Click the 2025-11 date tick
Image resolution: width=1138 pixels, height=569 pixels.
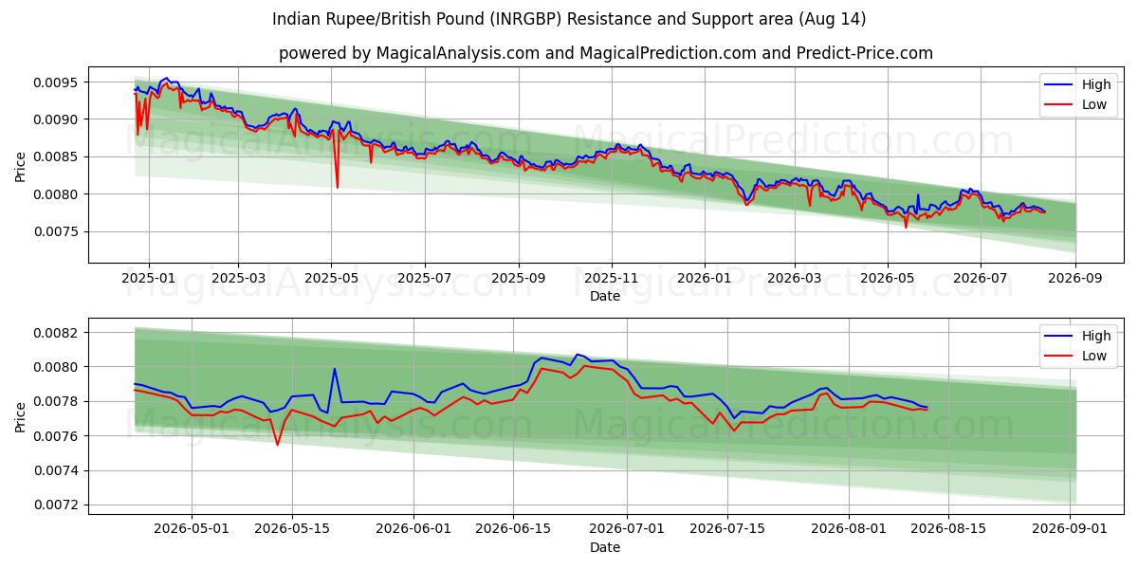tap(612, 278)
